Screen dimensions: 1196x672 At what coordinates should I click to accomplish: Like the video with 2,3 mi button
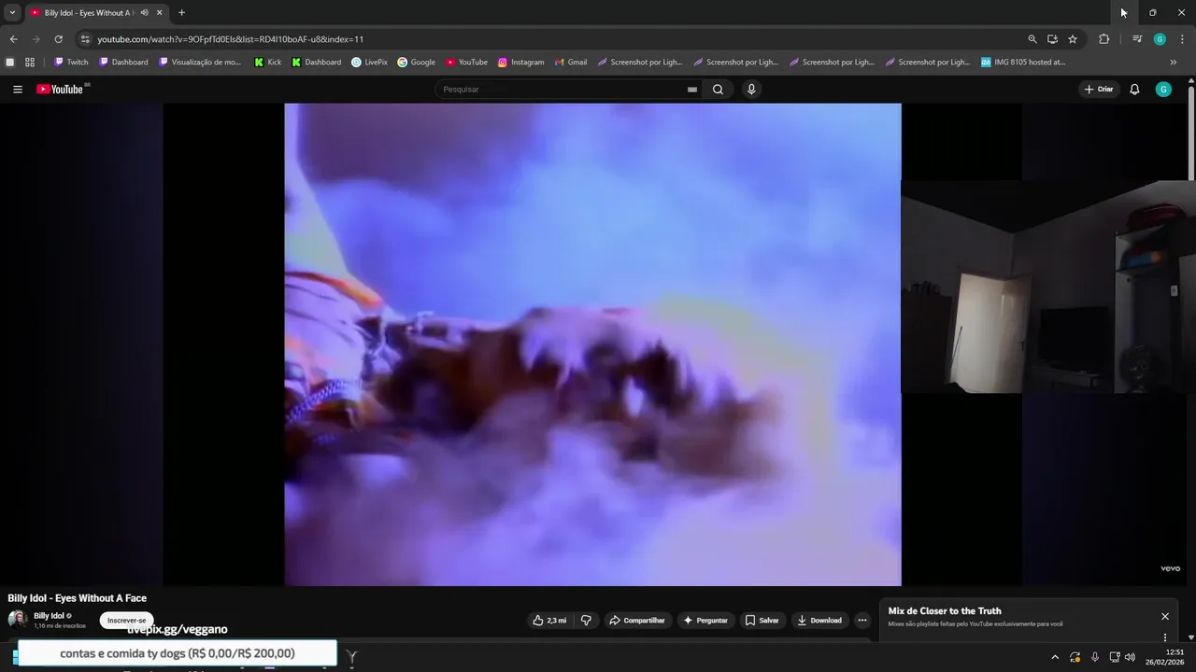pos(549,621)
